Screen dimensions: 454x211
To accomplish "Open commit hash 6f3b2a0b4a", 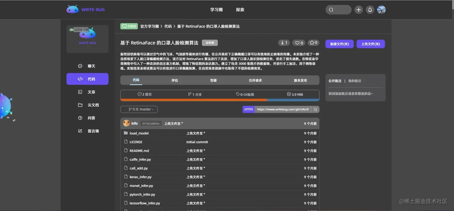I will 151,123.
